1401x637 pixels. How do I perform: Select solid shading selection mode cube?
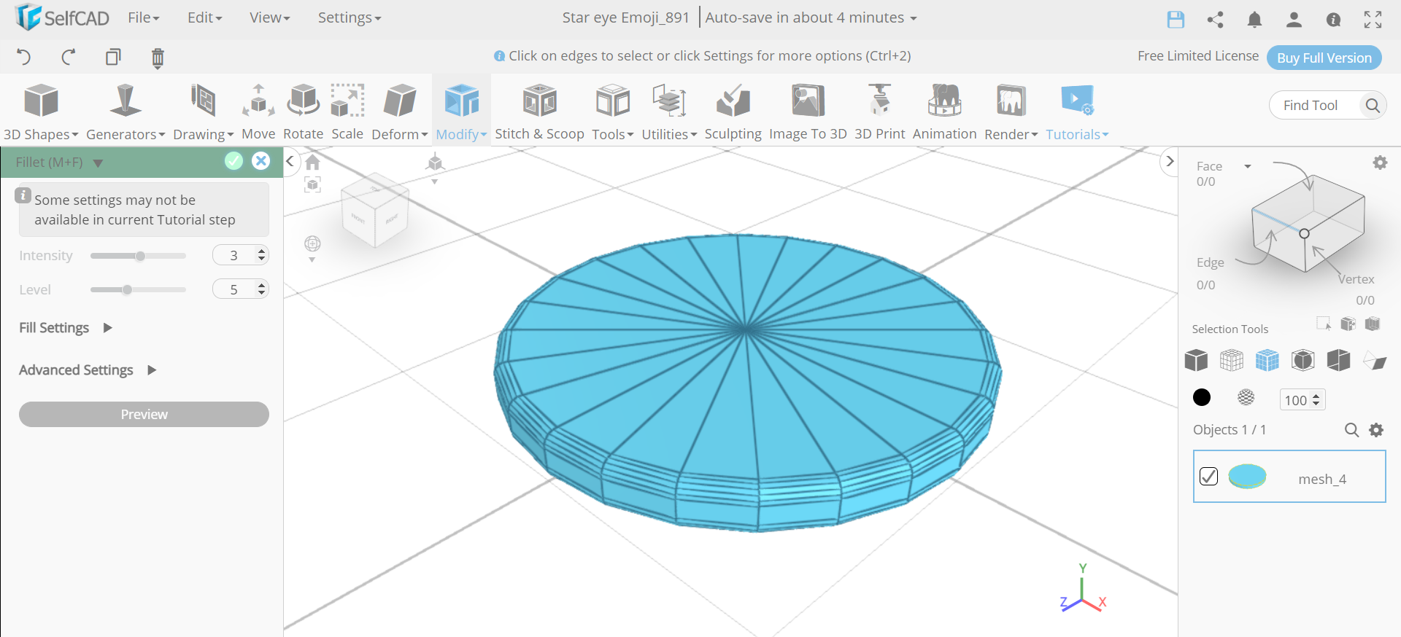tap(1196, 360)
